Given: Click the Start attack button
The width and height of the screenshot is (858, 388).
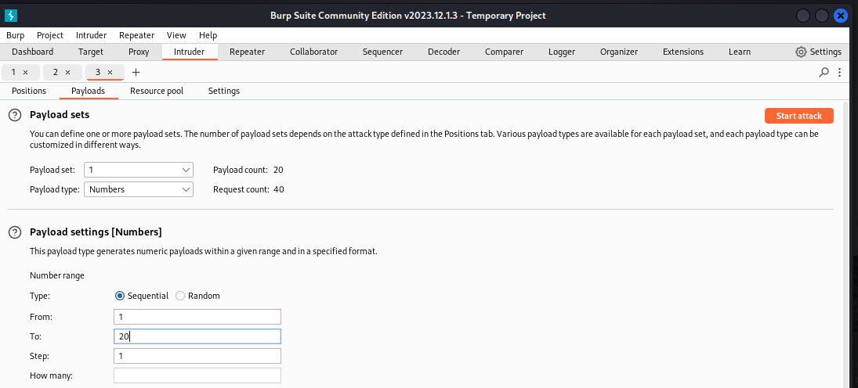Looking at the screenshot, I should pyautogui.click(x=799, y=116).
